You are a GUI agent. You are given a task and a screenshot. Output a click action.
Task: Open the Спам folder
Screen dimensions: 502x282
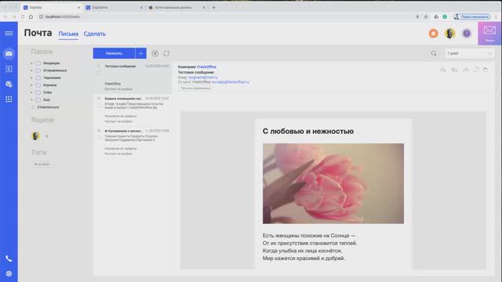pos(47,92)
